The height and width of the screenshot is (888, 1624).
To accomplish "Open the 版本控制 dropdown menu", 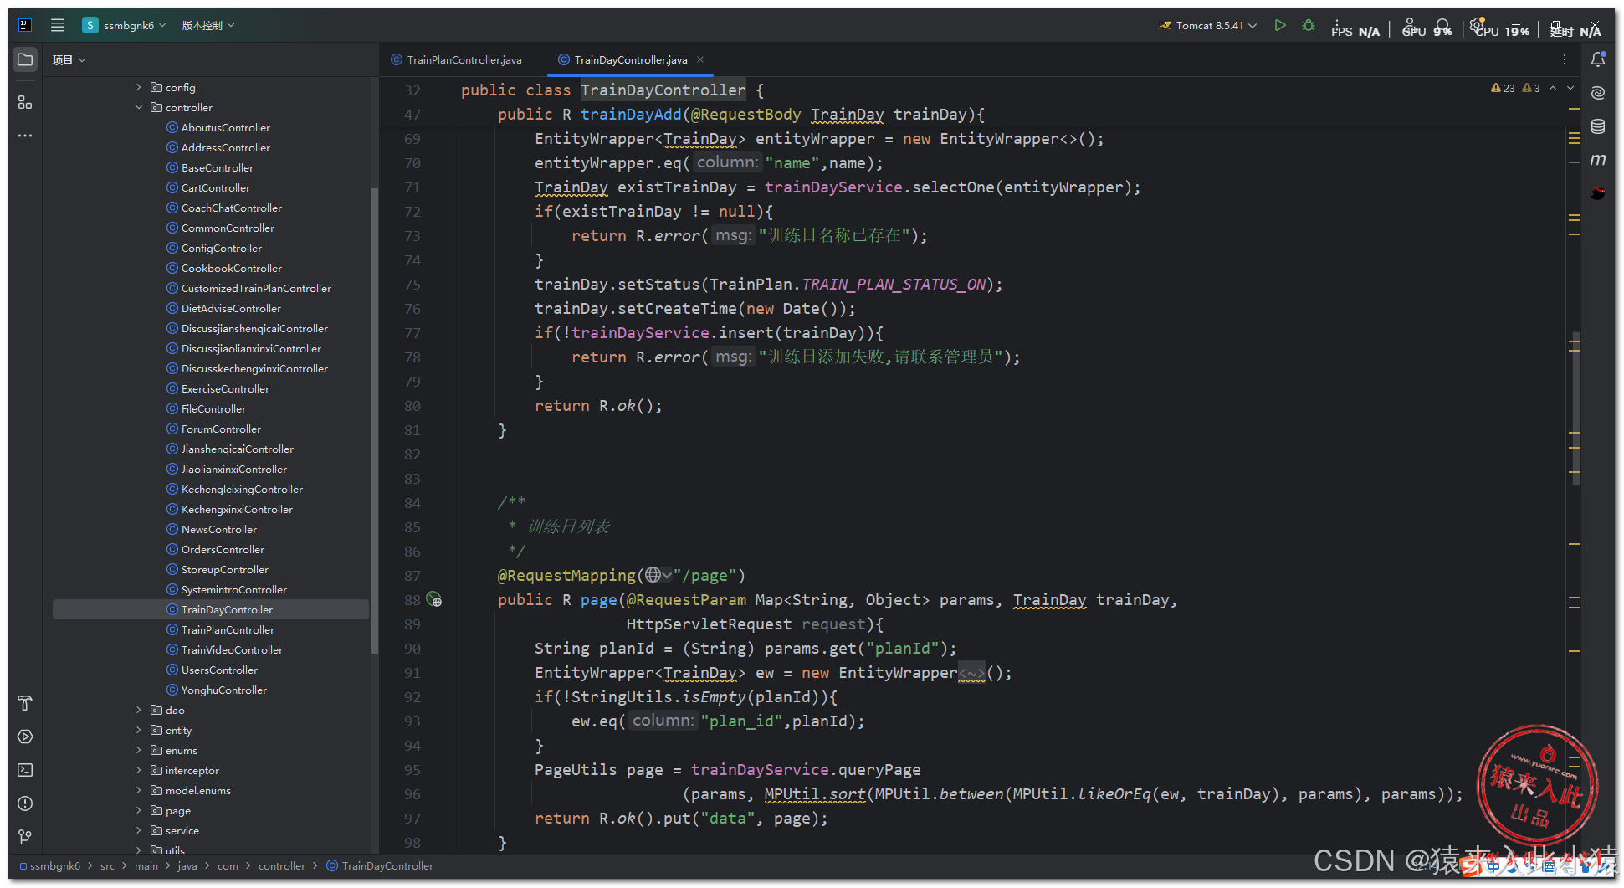I will point(208,26).
